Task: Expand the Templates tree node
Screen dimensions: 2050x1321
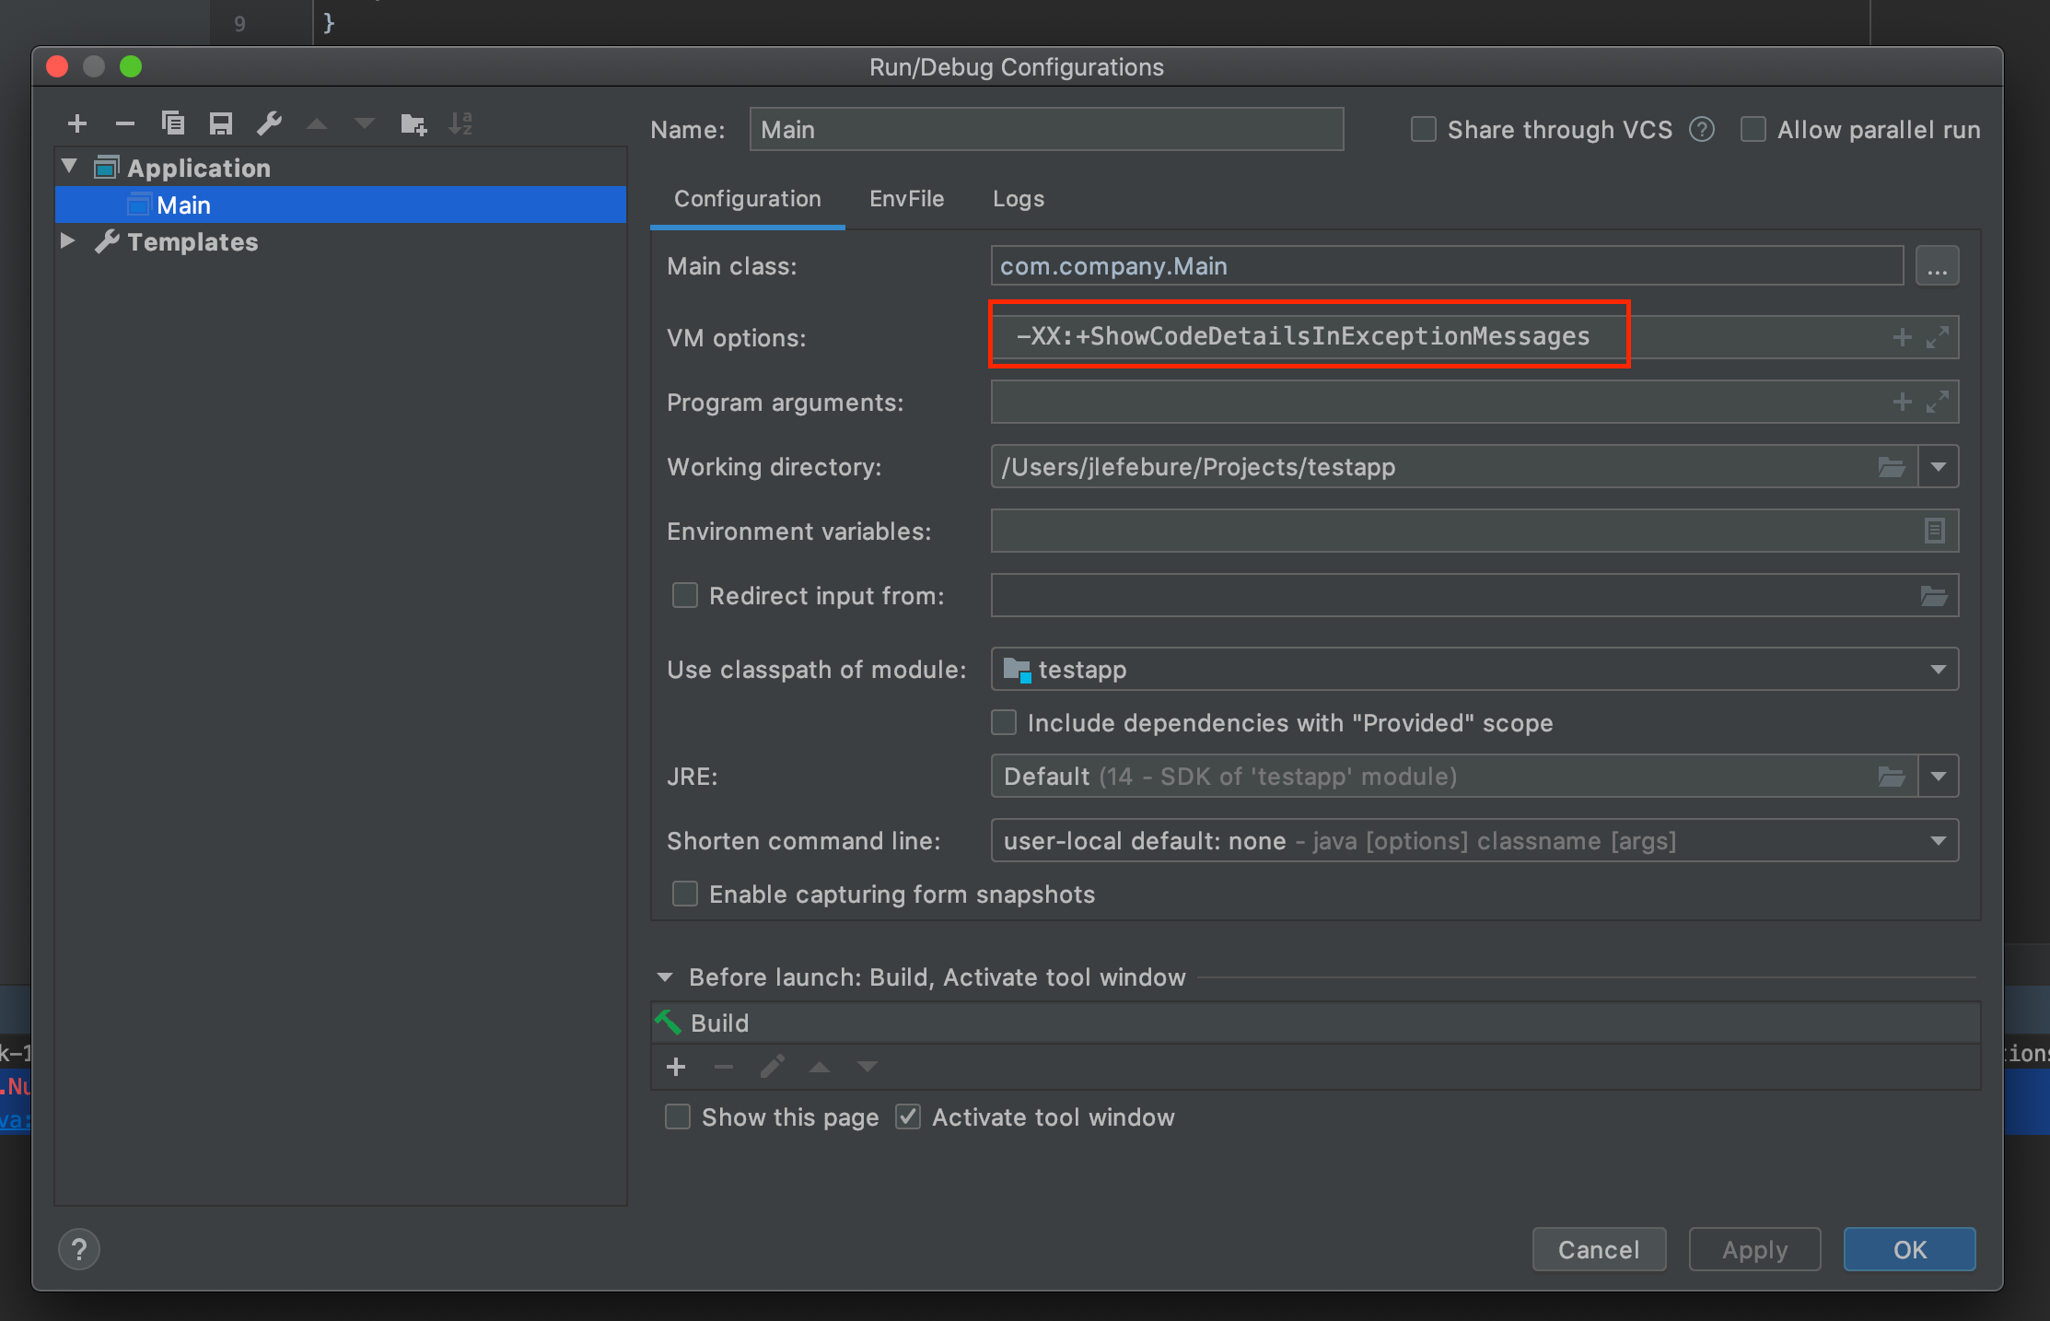Action: (68, 241)
